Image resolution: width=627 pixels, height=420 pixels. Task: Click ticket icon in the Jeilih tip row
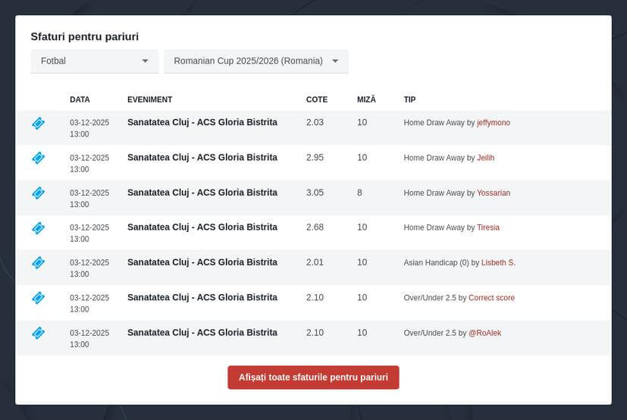tap(38, 158)
